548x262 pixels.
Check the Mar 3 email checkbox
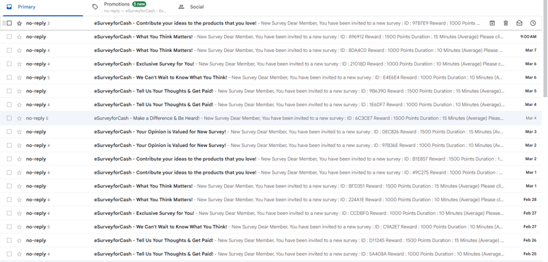(x=9, y=132)
